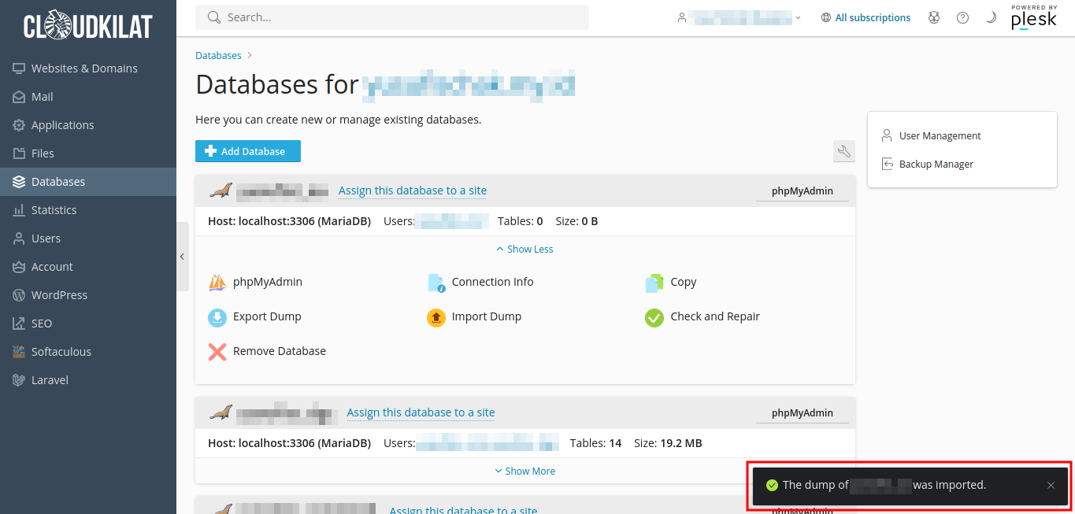Click the Remove Database red X icon

217,352
